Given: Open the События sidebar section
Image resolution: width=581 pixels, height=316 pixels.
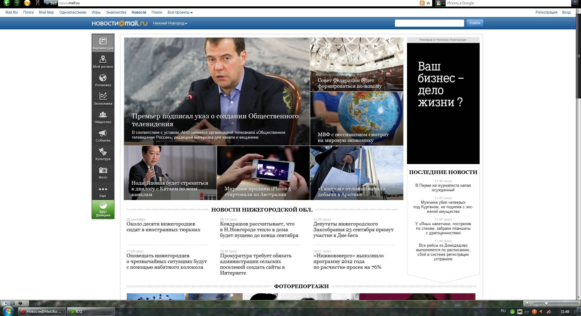Looking at the screenshot, I should click(x=103, y=135).
